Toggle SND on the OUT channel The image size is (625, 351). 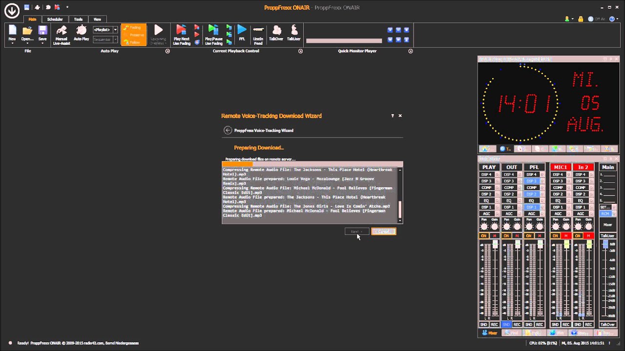click(506, 325)
